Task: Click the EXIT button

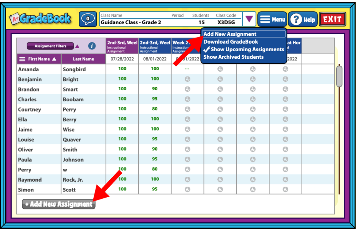Action: click(x=332, y=19)
